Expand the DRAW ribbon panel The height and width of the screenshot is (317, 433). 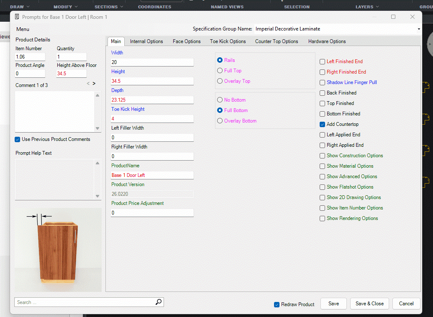tap(20, 7)
